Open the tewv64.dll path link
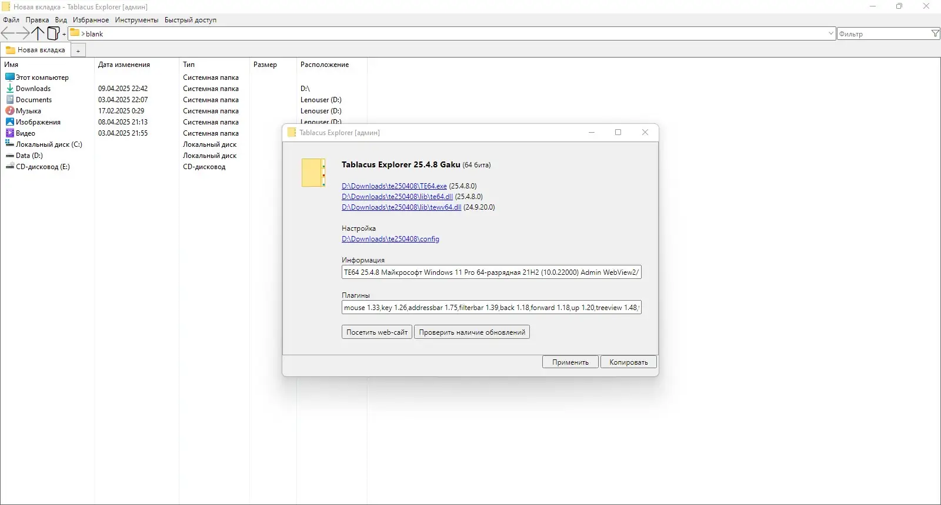This screenshot has width=941, height=505. pos(401,207)
